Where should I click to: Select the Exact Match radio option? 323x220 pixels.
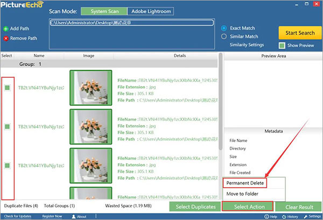[224, 27]
